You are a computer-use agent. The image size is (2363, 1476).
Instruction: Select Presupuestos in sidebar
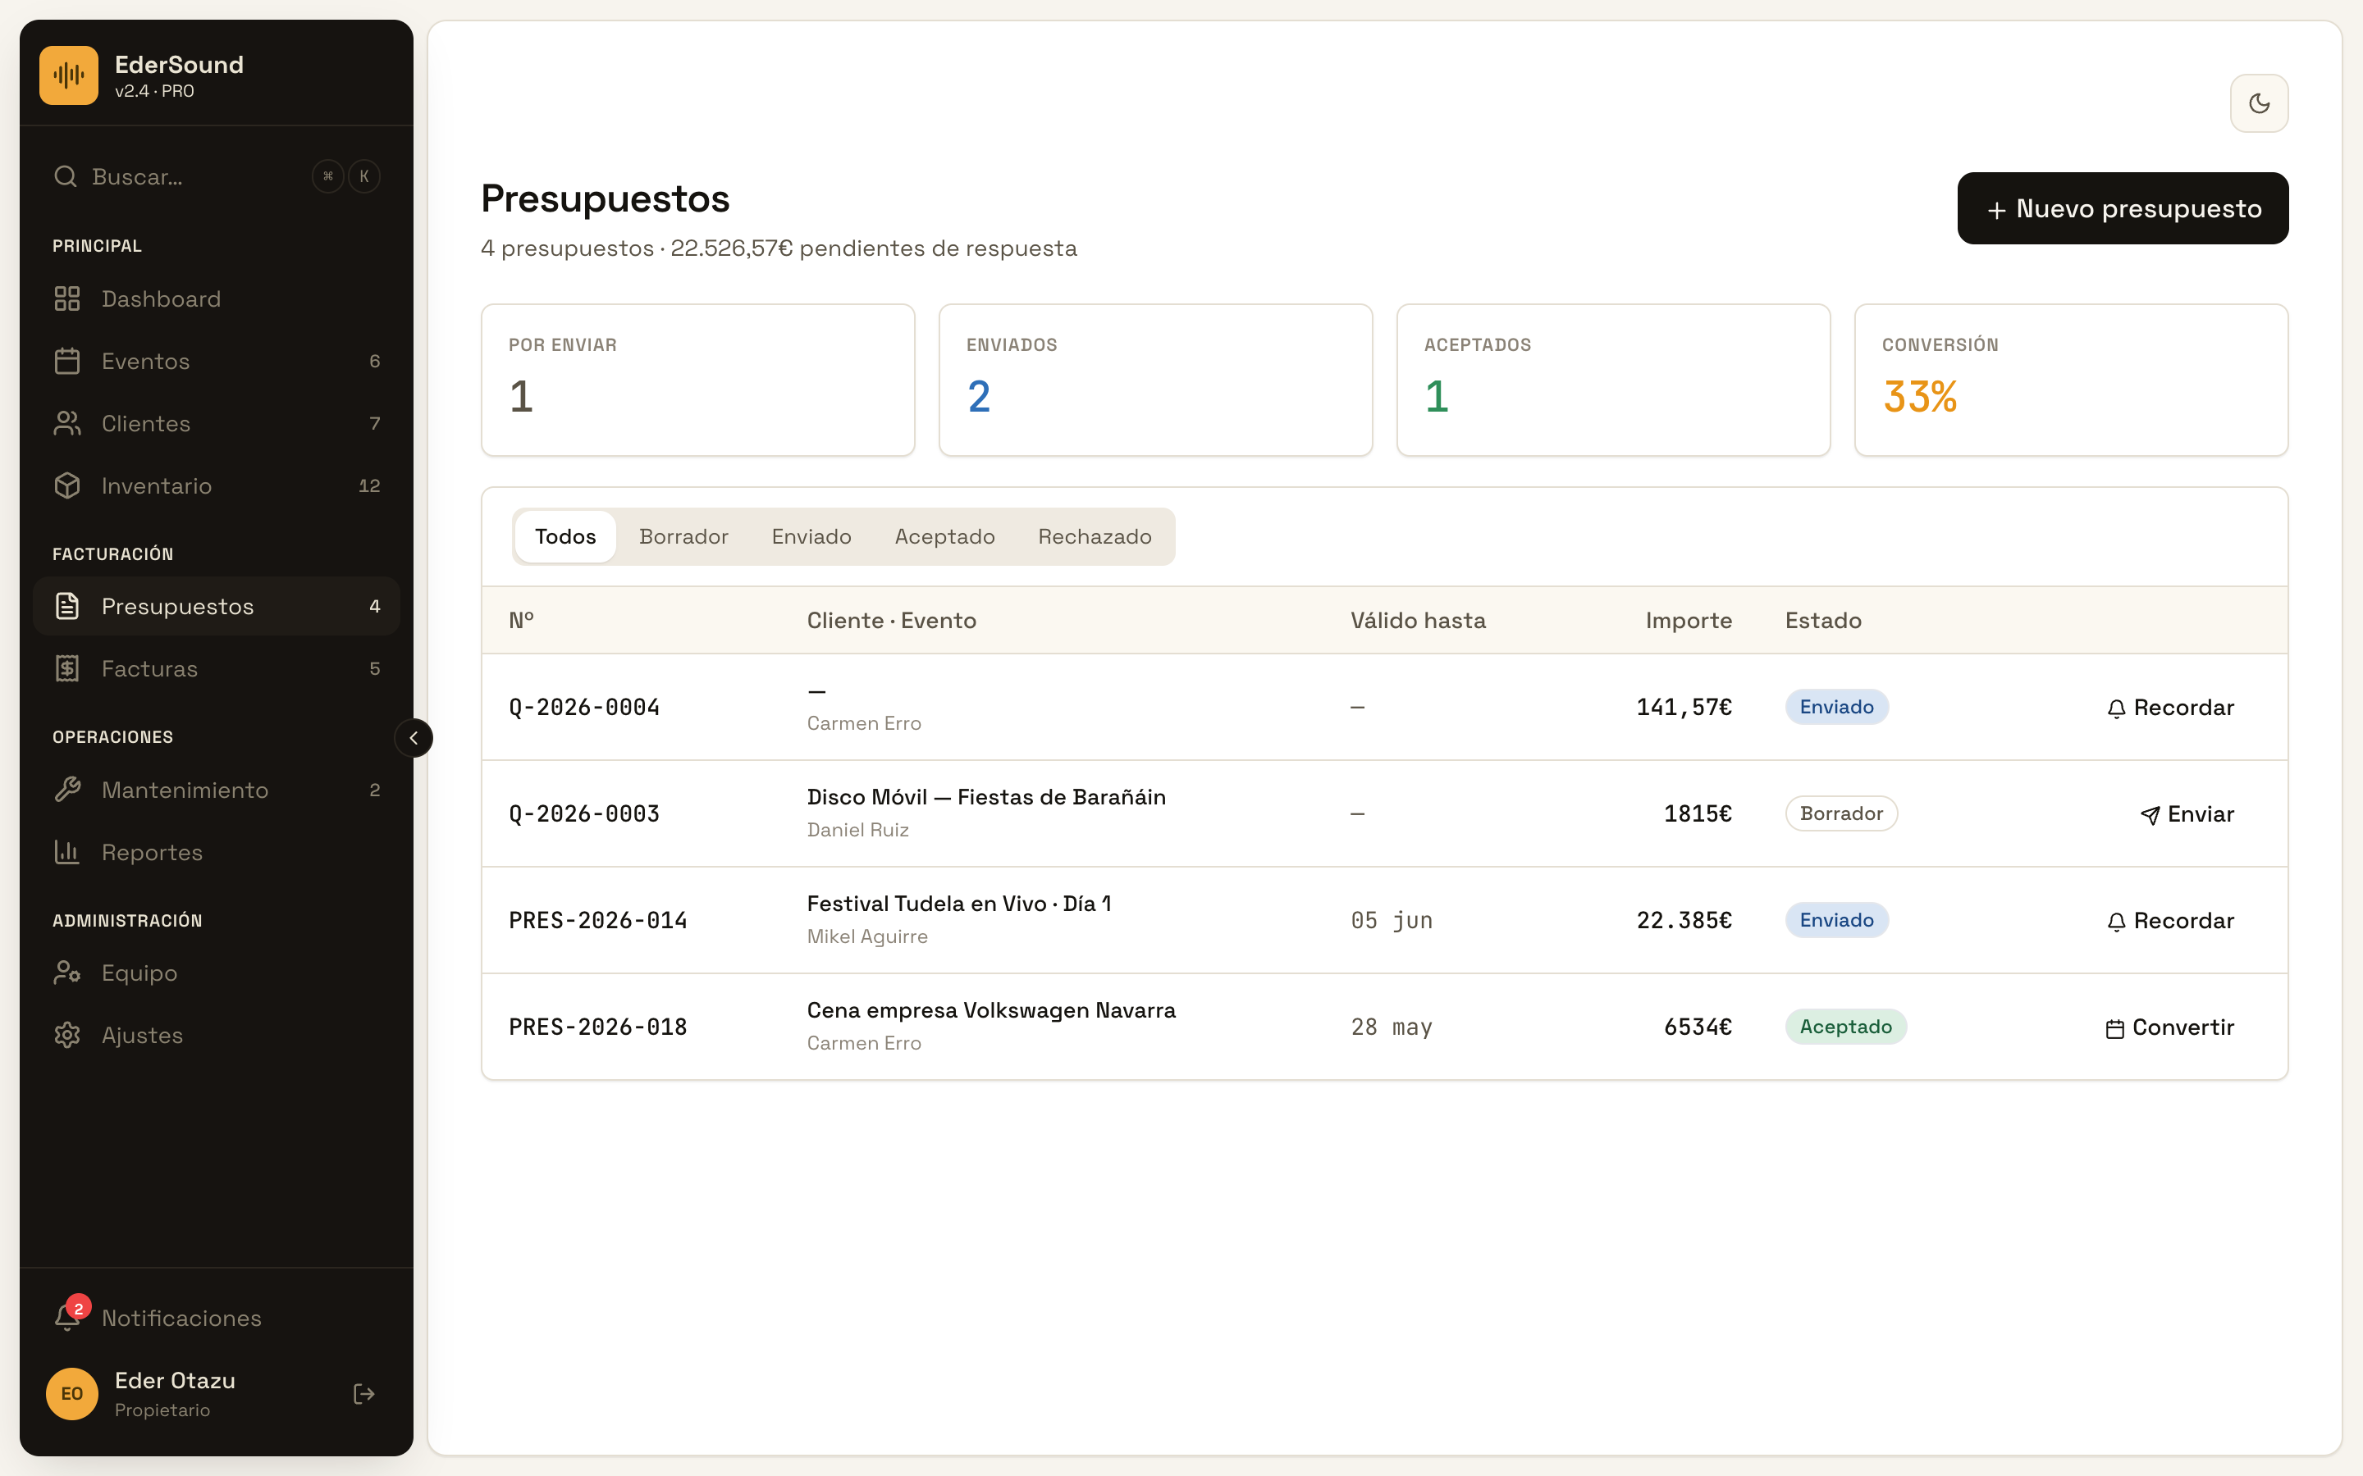click(x=217, y=606)
